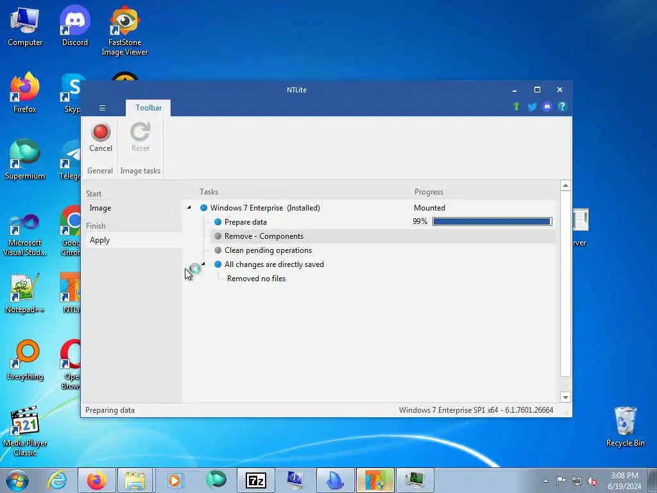
Task: Click the 99% progress bar
Action: pos(492,221)
